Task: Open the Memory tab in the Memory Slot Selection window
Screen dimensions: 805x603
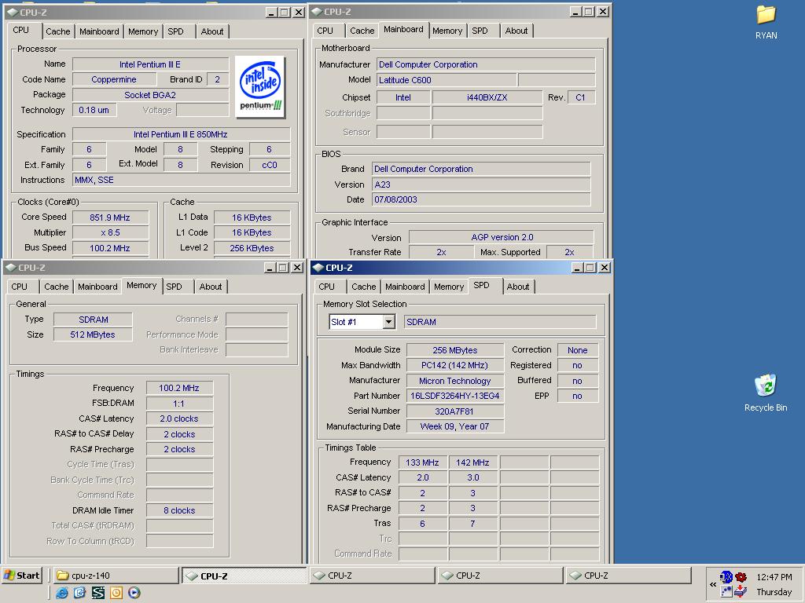Action: point(449,287)
